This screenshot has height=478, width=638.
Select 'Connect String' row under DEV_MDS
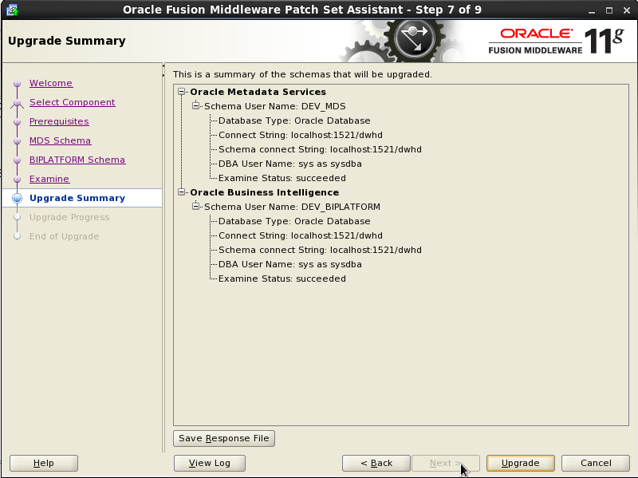click(301, 135)
